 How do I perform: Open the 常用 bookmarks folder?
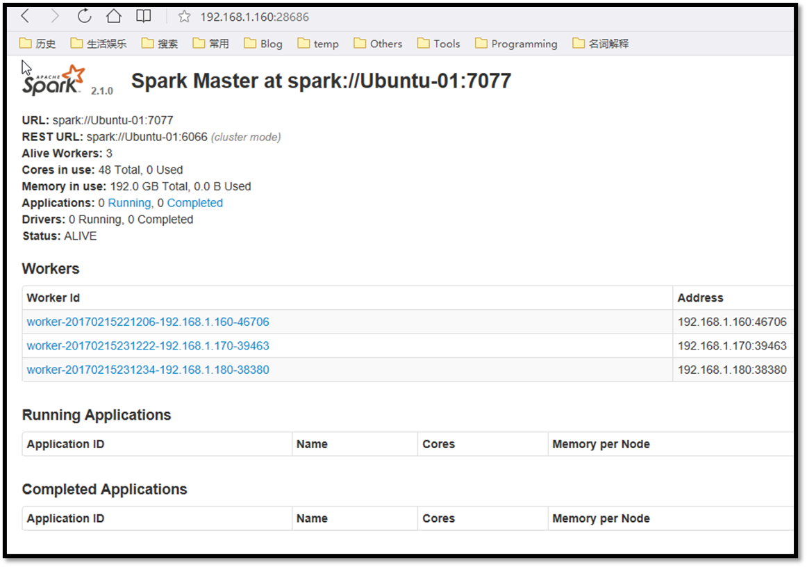click(210, 44)
